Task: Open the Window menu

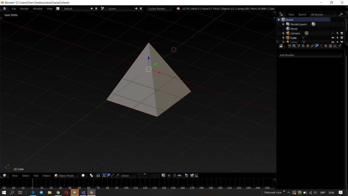Action: click(38, 8)
